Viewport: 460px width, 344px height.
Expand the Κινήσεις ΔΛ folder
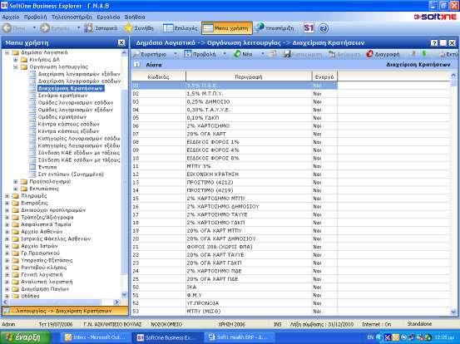[x=16, y=60]
